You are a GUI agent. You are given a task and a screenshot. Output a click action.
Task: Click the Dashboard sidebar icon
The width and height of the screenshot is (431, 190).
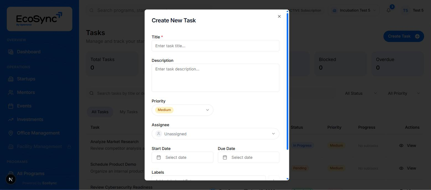click(11, 52)
